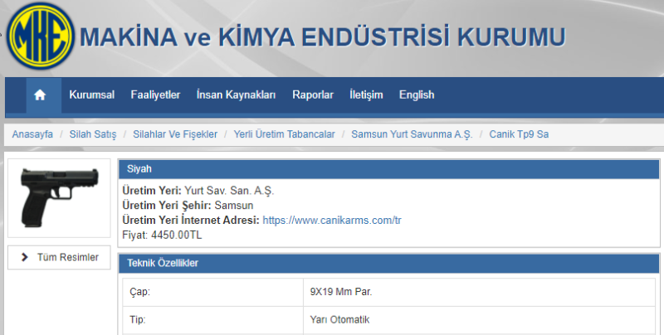The width and height of the screenshot is (664, 335).
Task: Open the Kurumsal menu
Action: click(92, 95)
